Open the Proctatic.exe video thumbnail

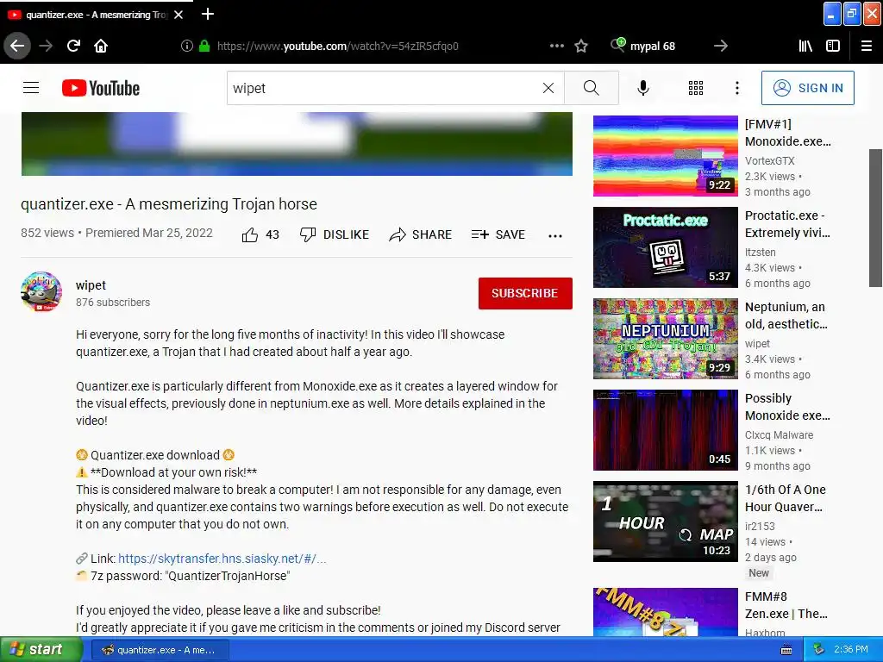pyautogui.click(x=666, y=247)
